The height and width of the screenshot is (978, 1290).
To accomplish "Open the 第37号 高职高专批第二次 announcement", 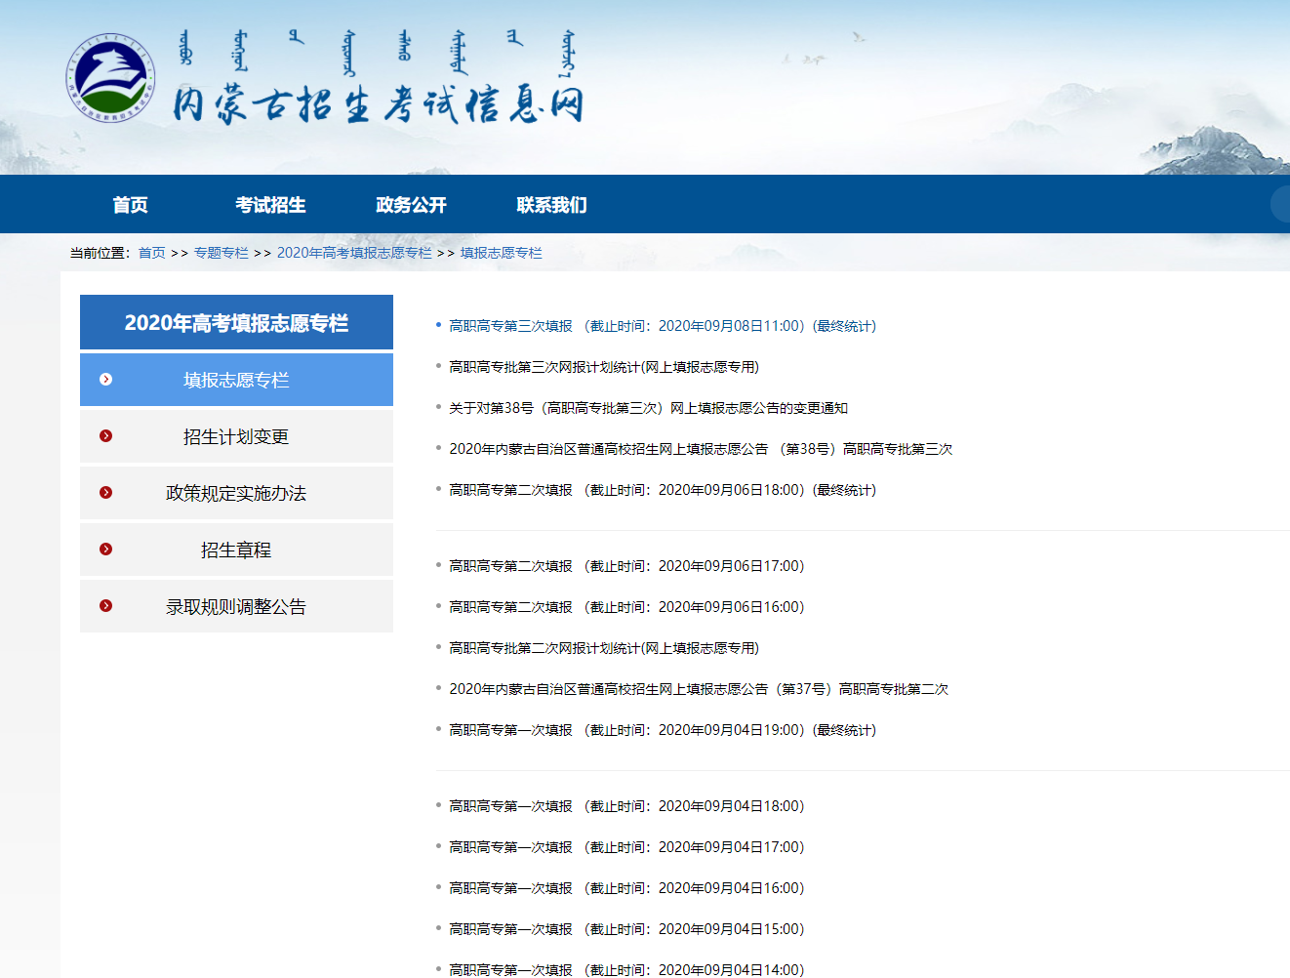I will tap(699, 688).
